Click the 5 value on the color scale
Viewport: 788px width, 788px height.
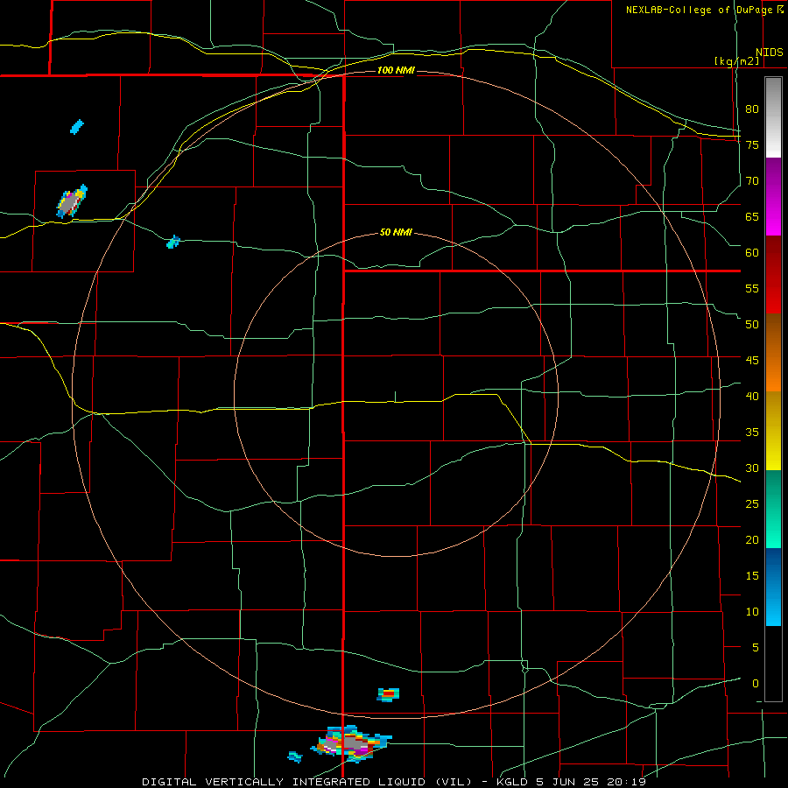(x=755, y=647)
